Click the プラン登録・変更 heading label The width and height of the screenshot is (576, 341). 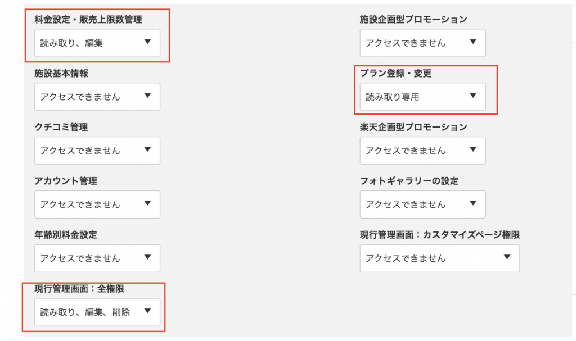[x=395, y=74]
